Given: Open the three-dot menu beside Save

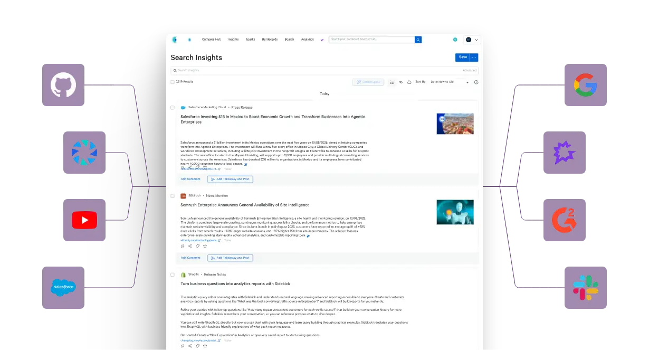Looking at the screenshot, I should pos(474,57).
